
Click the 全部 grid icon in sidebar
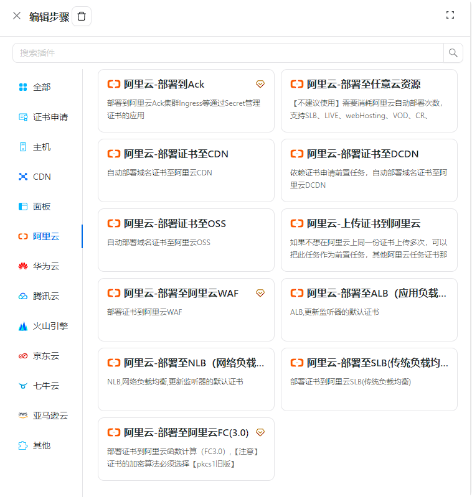[23, 87]
